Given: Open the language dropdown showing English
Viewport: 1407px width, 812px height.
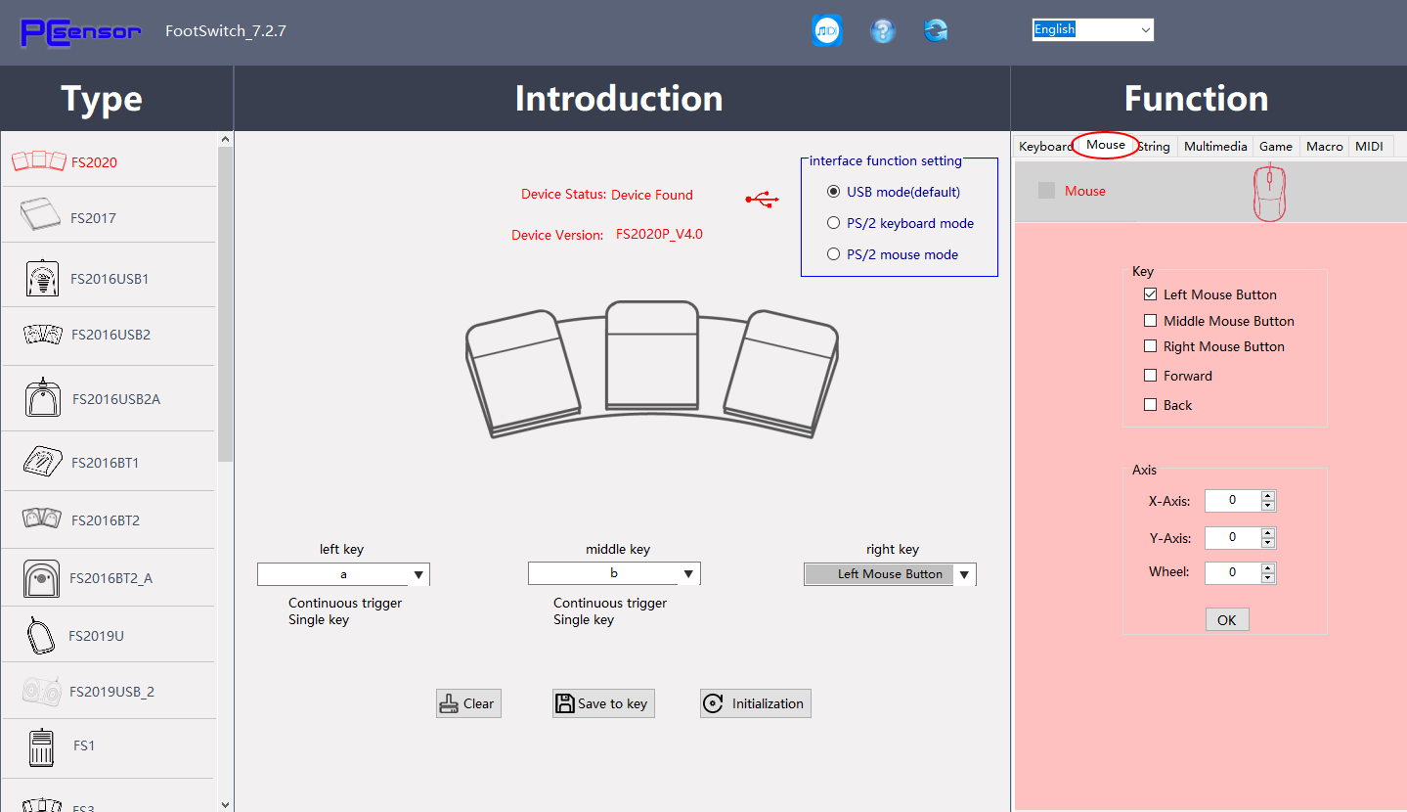Looking at the screenshot, I should 1093,29.
